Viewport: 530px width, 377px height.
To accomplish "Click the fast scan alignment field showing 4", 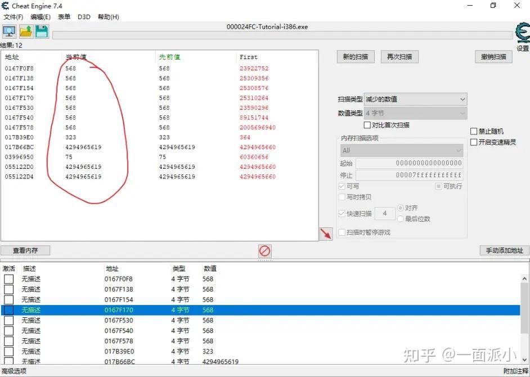I will click(x=385, y=213).
